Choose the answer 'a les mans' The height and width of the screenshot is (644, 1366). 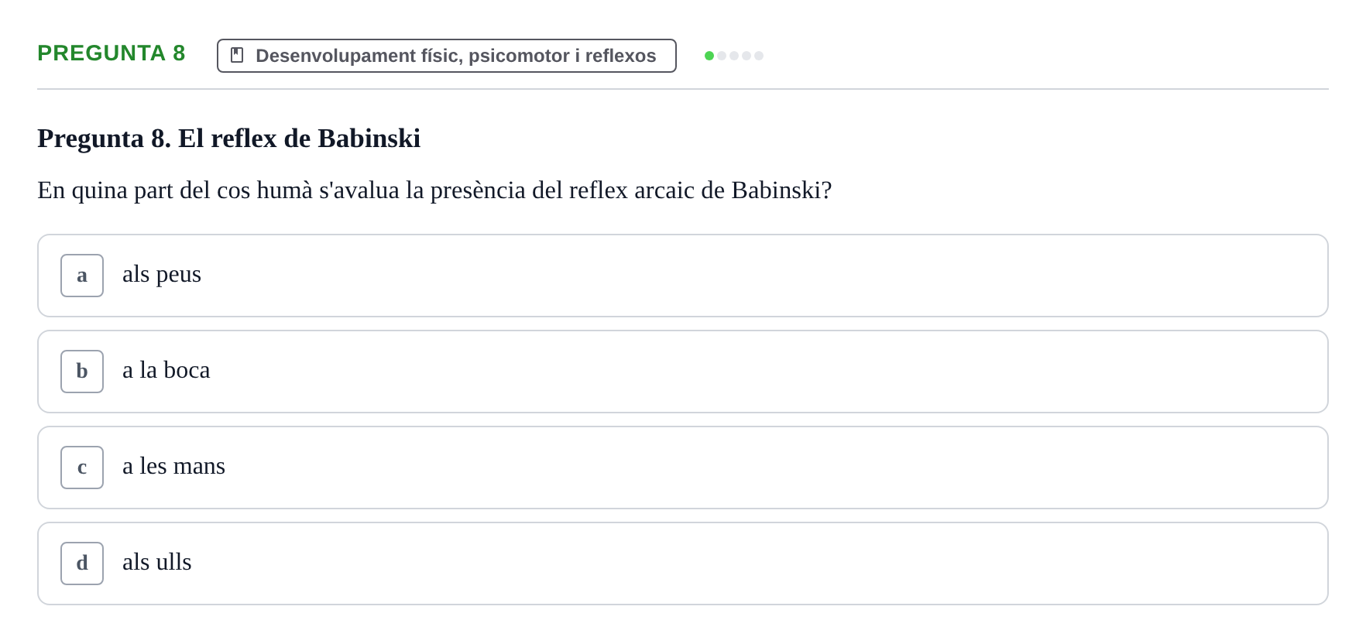(x=173, y=467)
